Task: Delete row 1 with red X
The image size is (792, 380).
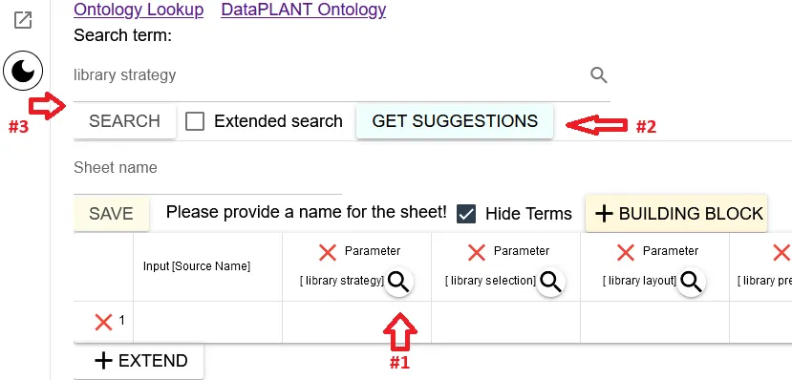Action: (x=103, y=322)
